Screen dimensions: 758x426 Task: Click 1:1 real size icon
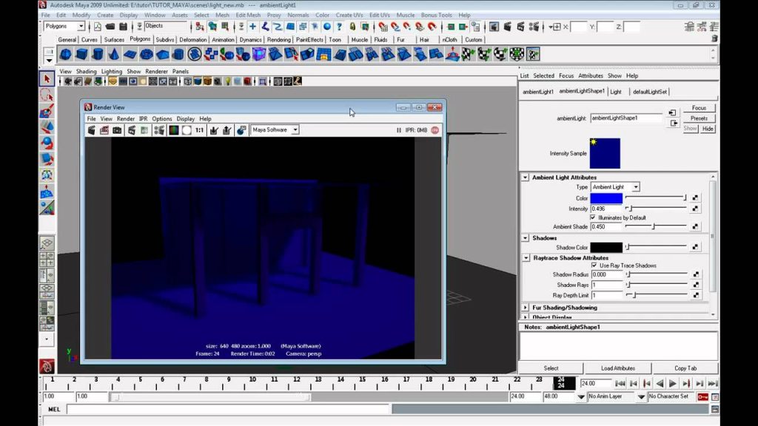click(x=199, y=130)
